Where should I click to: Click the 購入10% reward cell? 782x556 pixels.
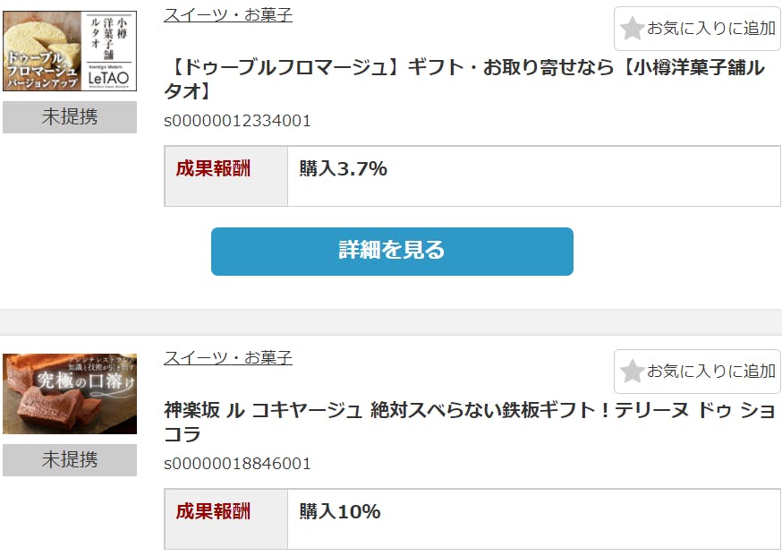533,519
